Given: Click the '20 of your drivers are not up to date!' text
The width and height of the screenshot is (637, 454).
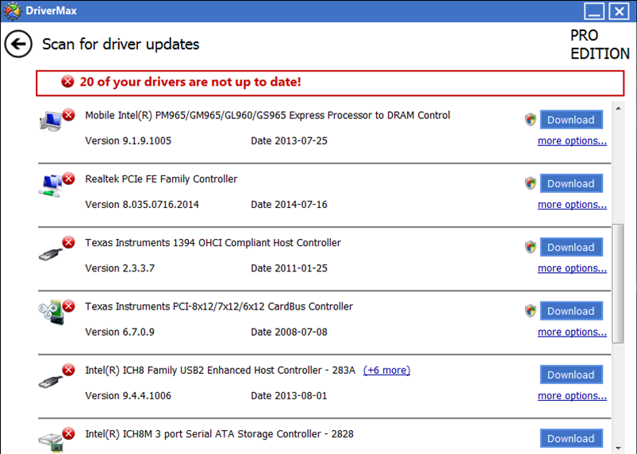Looking at the screenshot, I should tap(190, 82).
